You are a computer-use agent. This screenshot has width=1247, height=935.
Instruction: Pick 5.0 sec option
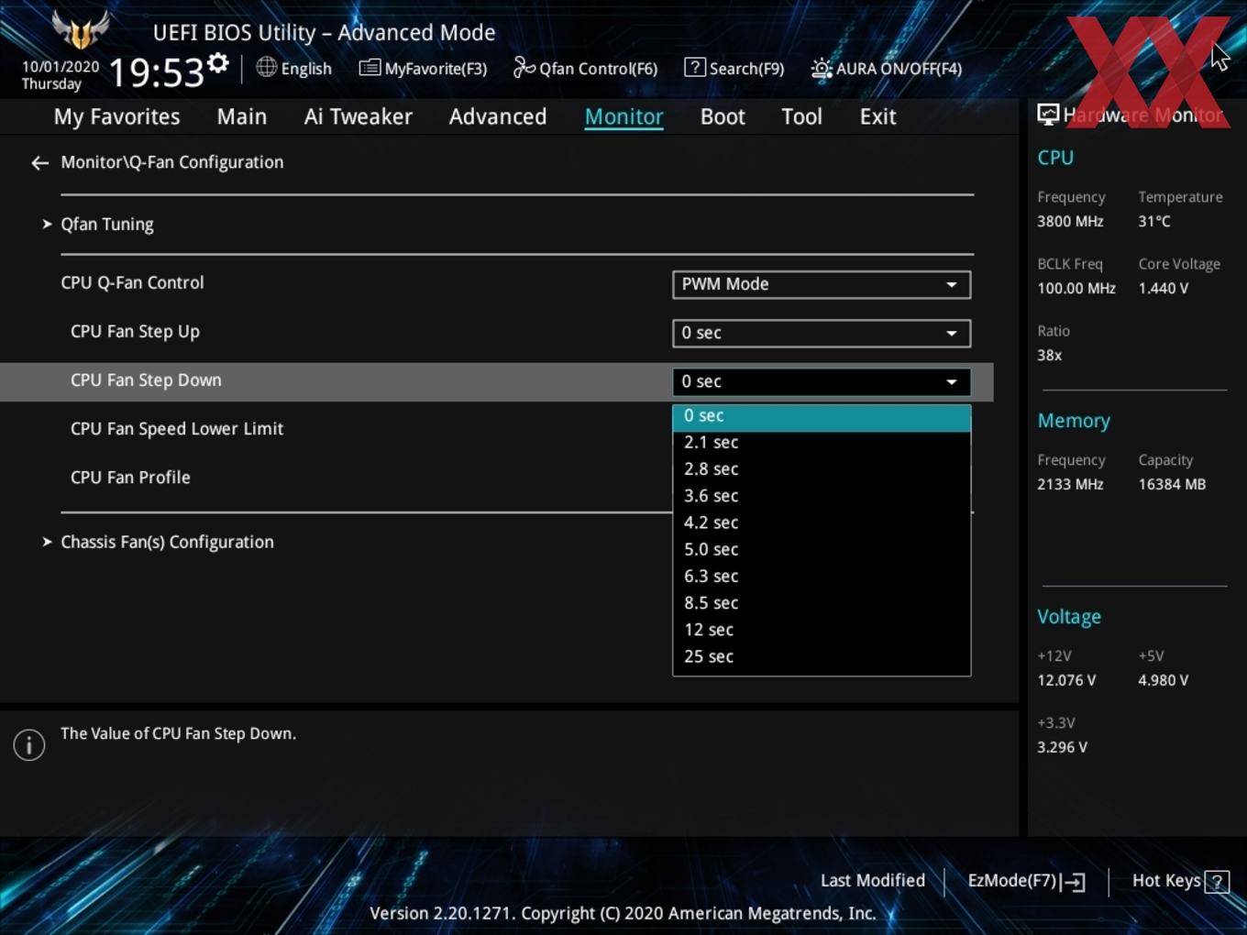[x=822, y=550]
